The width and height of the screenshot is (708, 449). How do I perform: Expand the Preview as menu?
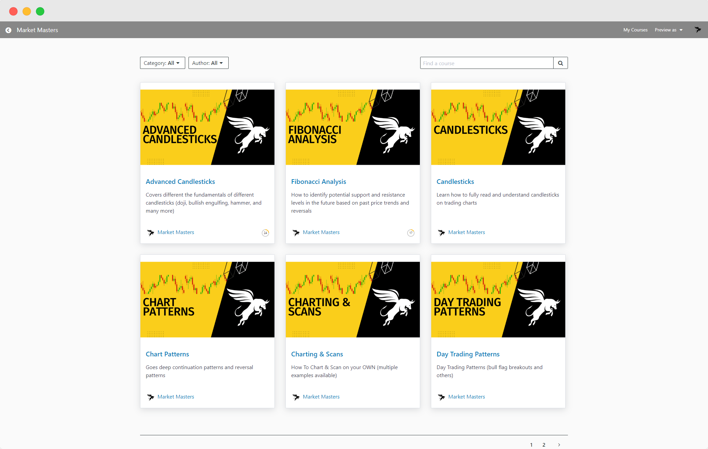668,30
